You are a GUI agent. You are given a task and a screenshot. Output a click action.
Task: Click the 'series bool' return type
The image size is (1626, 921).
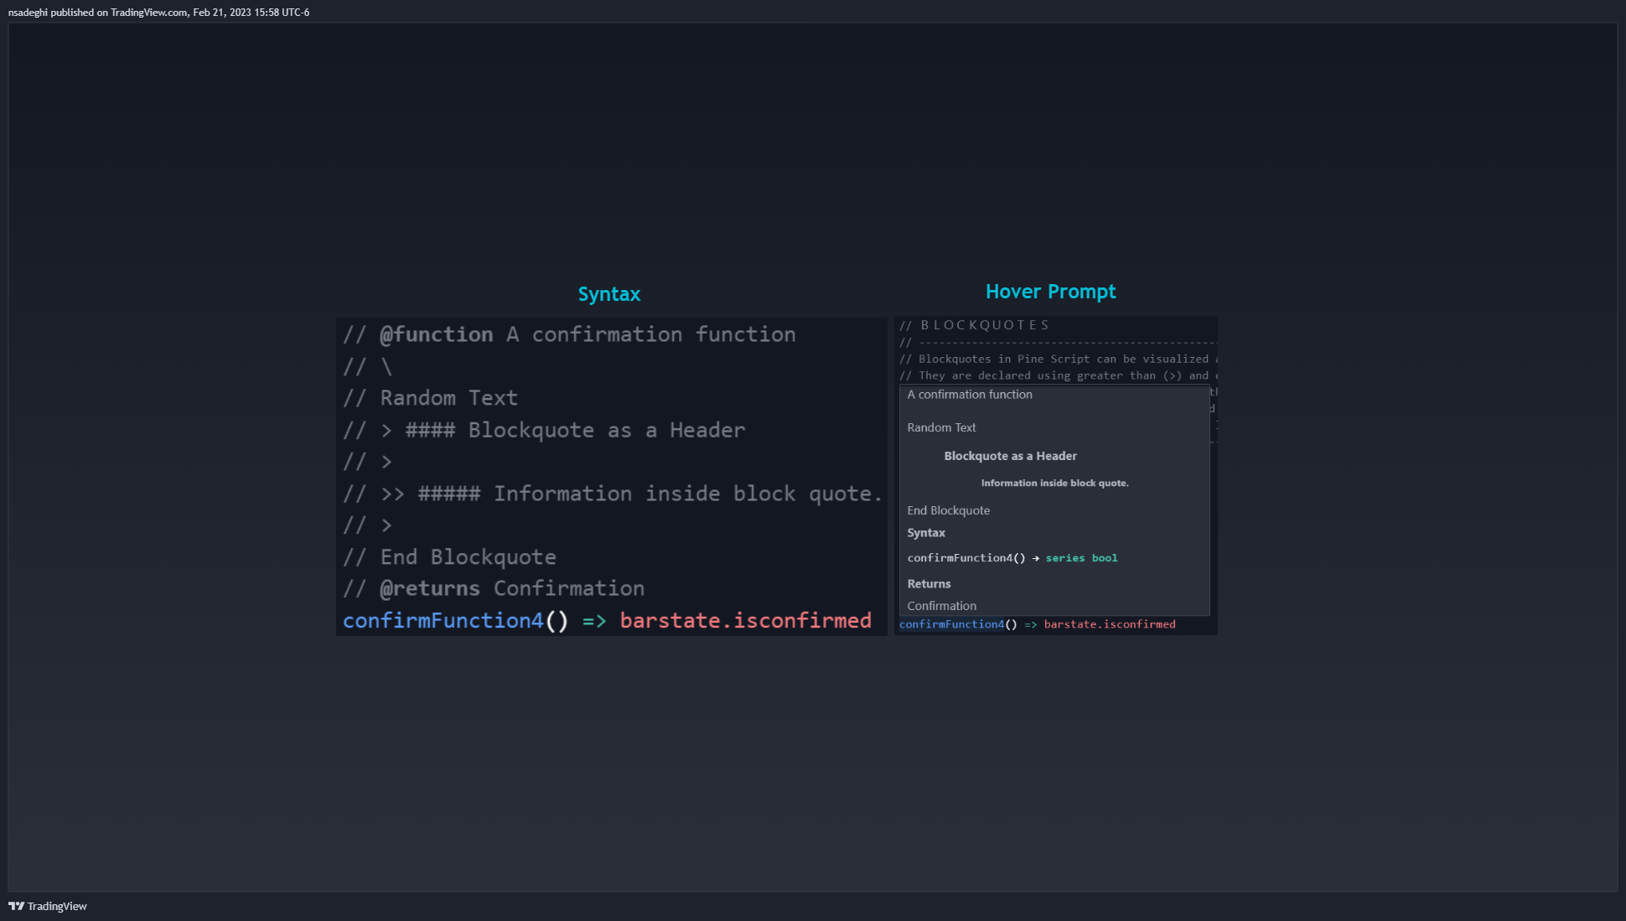click(1081, 558)
